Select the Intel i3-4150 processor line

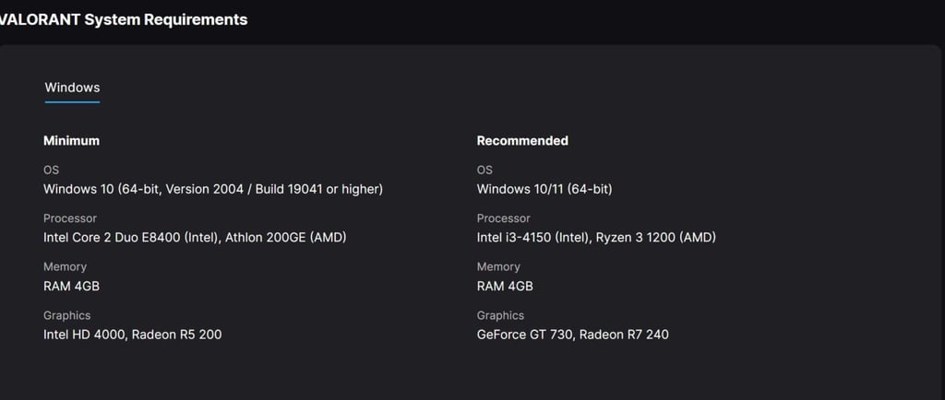tap(596, 238)
